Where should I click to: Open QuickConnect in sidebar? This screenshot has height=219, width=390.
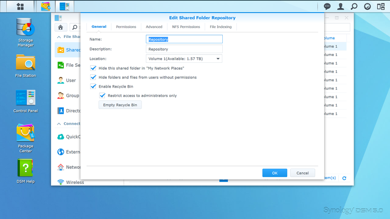[x=68, y=137]
